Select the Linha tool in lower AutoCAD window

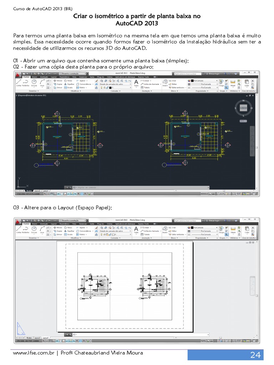pos(19,230)
